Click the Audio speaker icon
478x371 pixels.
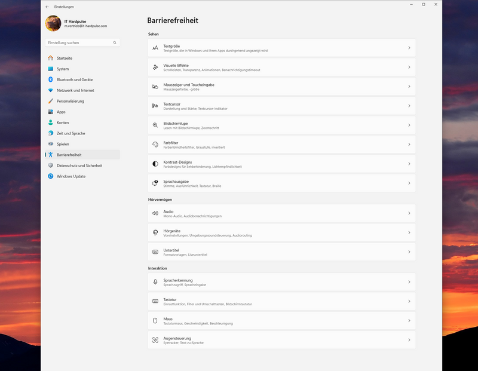(x=155, y=213)
